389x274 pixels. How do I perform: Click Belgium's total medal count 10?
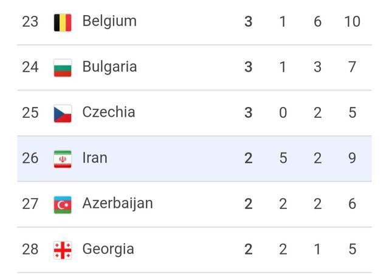351,22
